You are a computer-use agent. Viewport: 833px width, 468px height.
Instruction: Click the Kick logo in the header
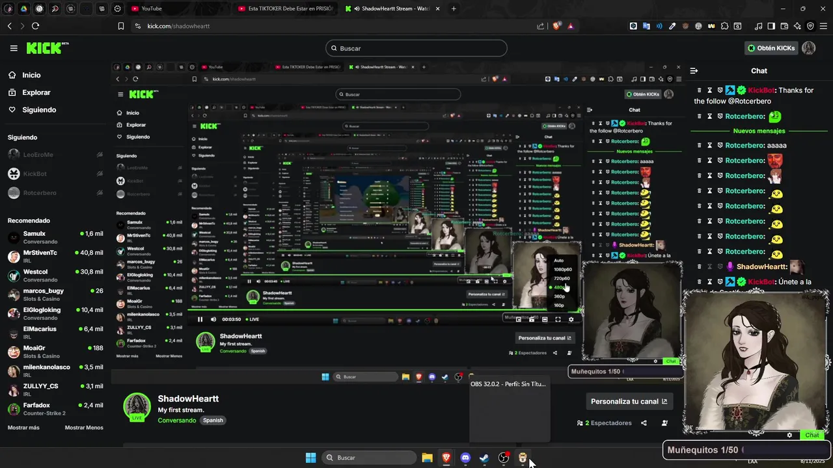[47, 48]
